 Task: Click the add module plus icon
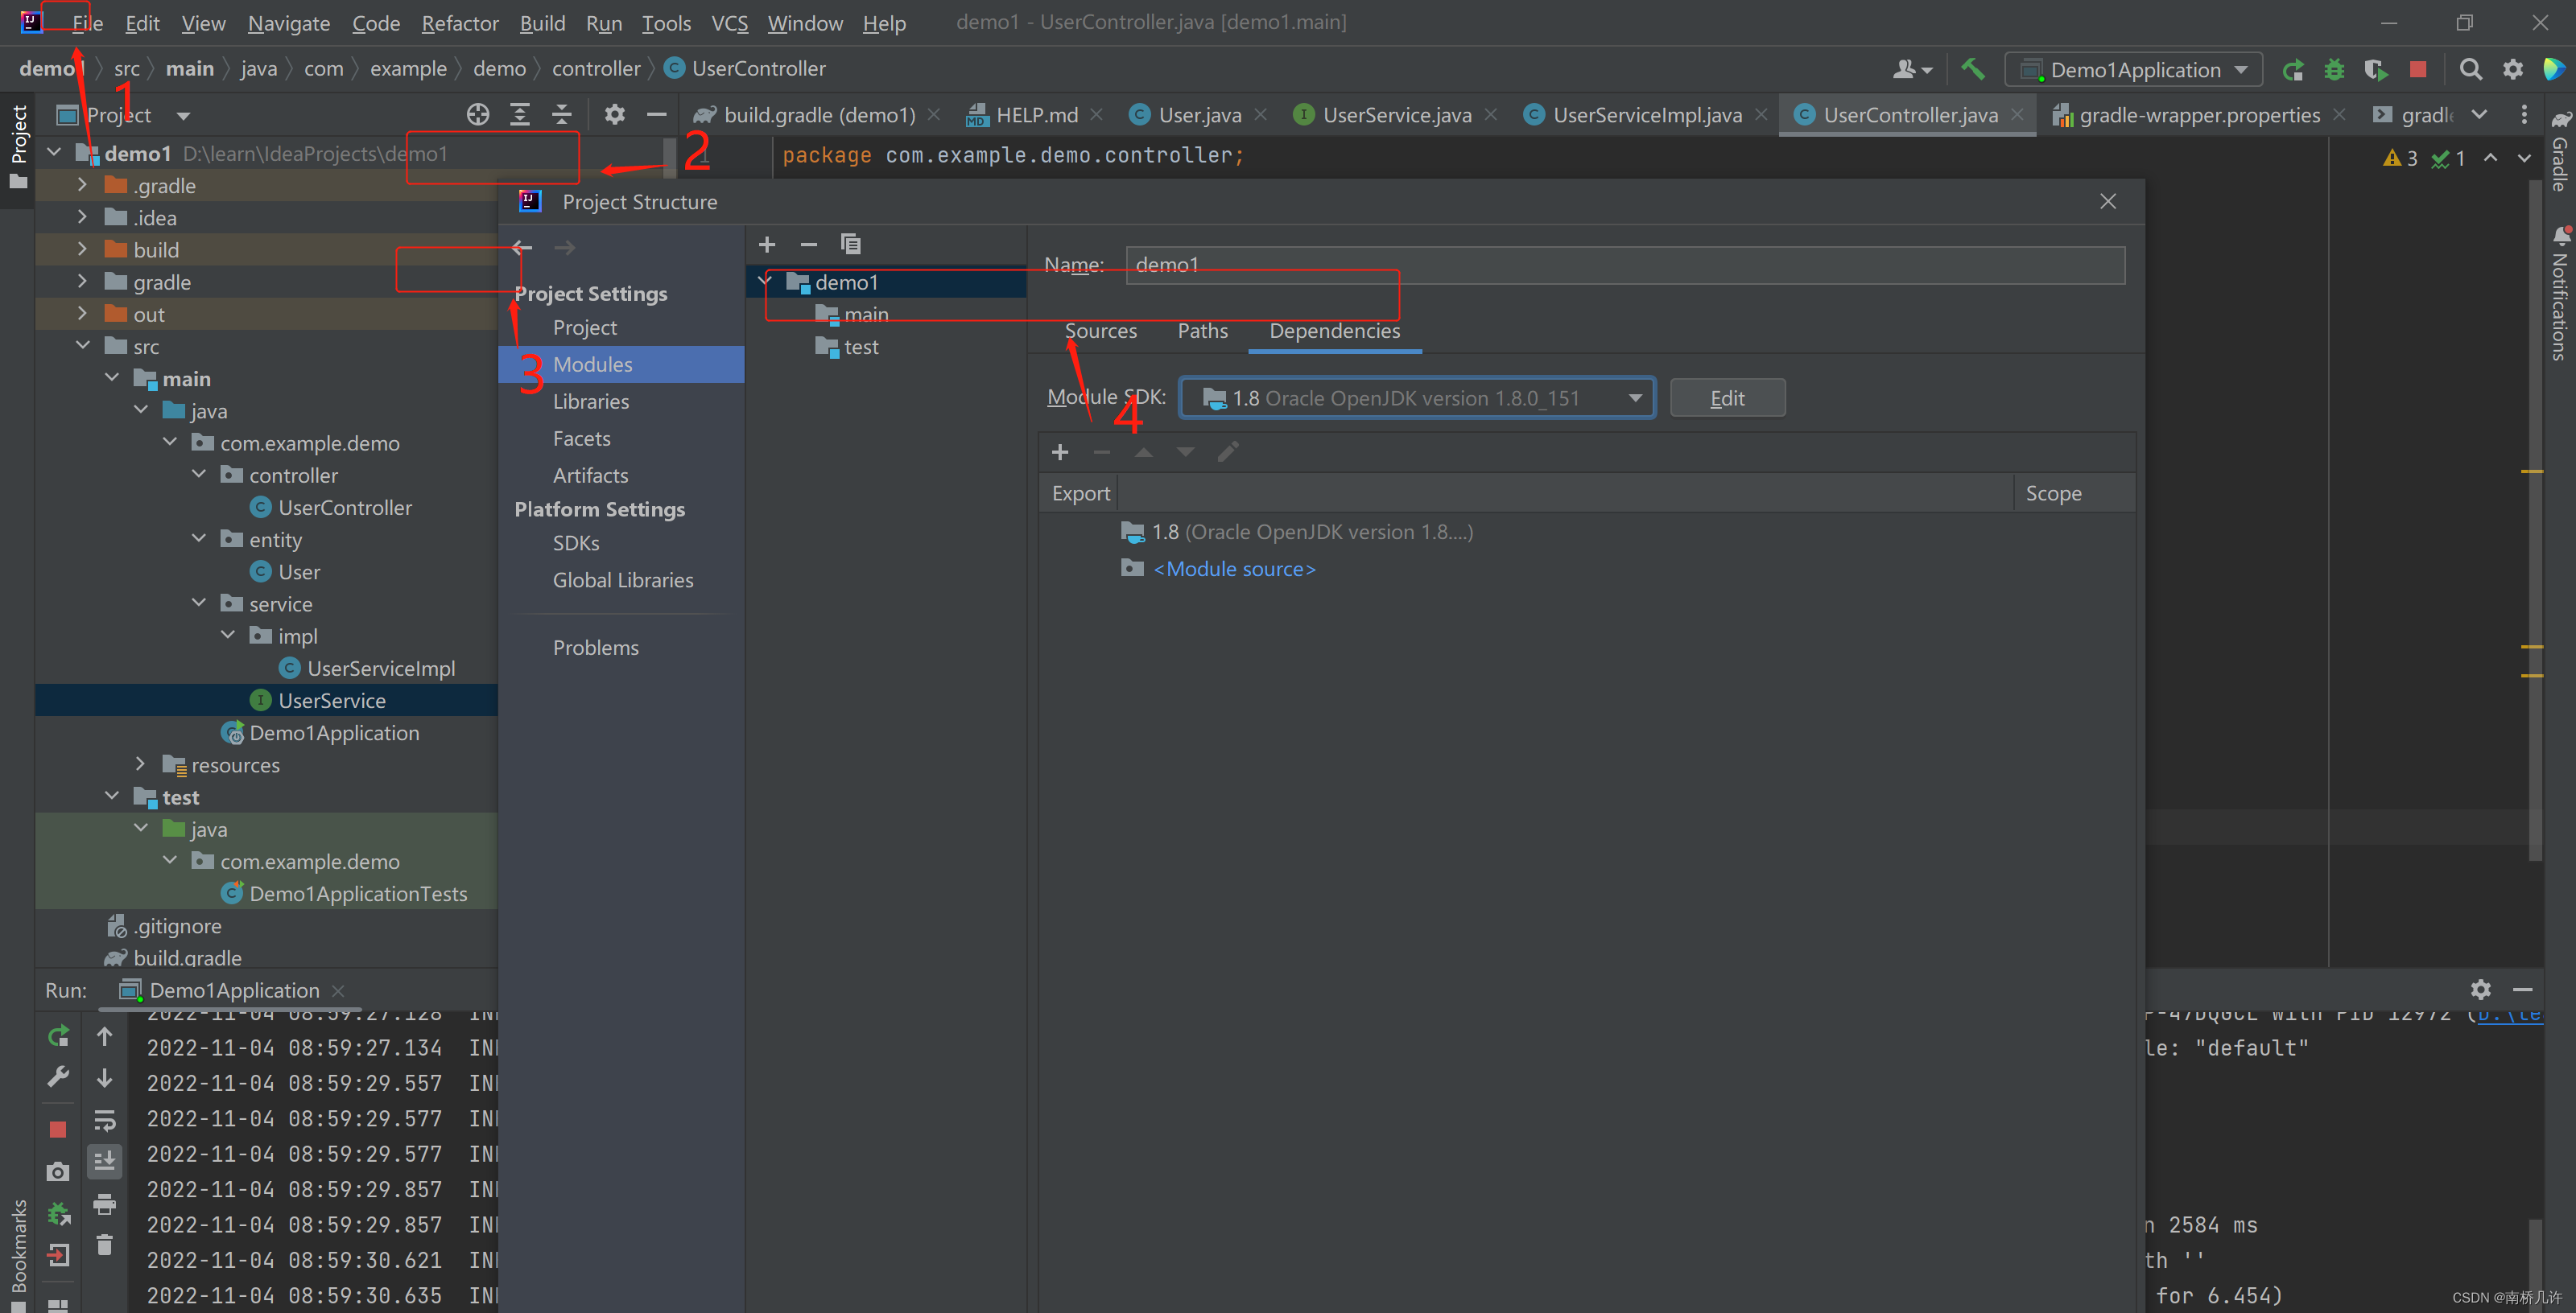click(x=767, y=245)
